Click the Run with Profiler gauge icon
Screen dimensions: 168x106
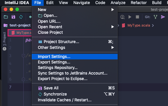pos(122,17)
